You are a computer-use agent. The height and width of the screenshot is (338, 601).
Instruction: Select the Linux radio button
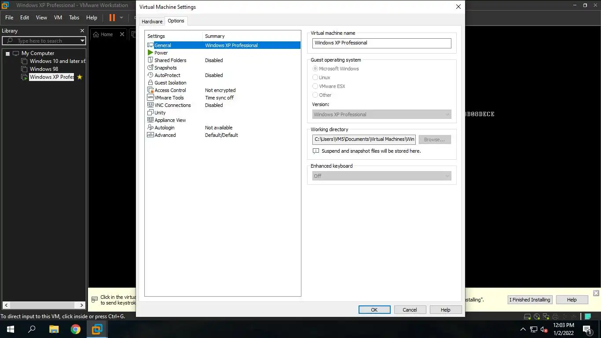click(315, 77)
